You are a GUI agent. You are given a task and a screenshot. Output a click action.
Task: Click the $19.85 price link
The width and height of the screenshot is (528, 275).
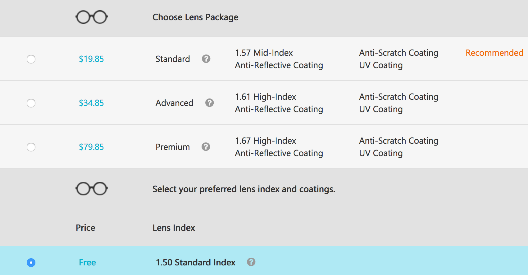pos(91,59)
